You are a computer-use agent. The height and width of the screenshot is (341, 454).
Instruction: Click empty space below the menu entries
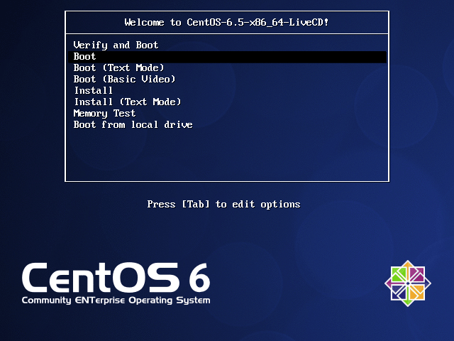pyautogui.click(x=226, y=156)
